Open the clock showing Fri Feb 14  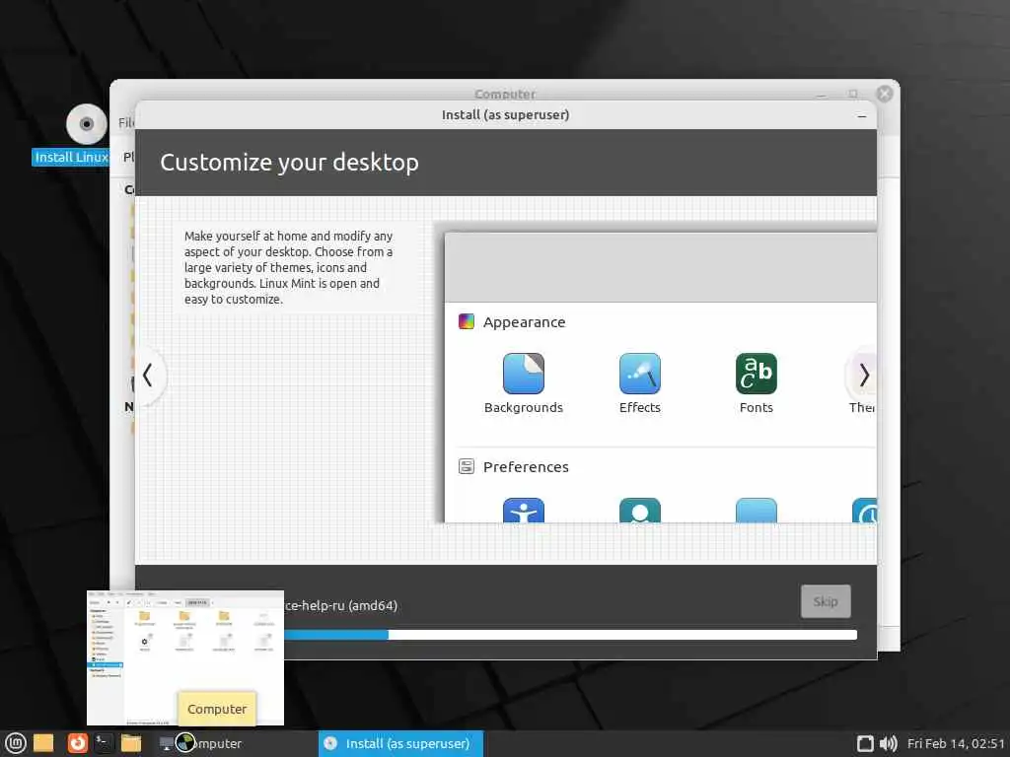click(956, 743)
